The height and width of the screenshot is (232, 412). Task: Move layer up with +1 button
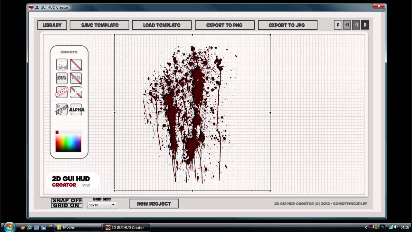pyautogui.click(x=347, y=25)
